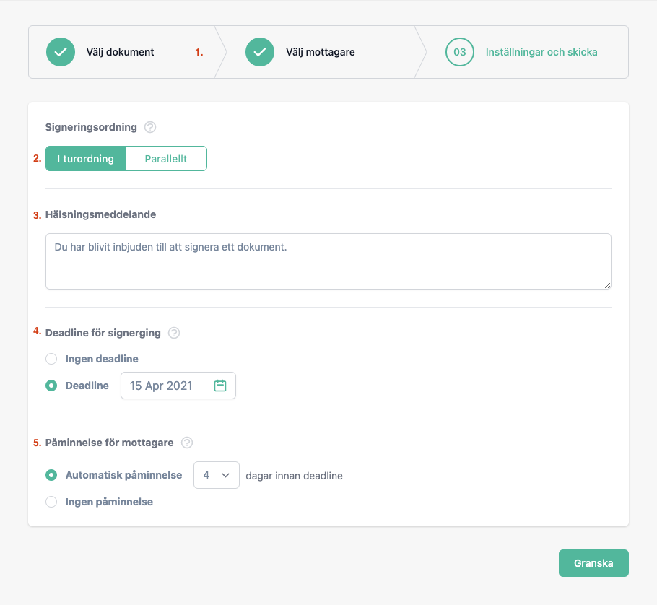Open help icon next to Deadline för signerging
The image size is (657, 605).
(x=174, y=333)
